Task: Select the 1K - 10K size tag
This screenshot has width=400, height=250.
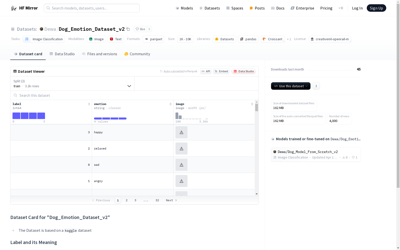Action: point(185,39)
